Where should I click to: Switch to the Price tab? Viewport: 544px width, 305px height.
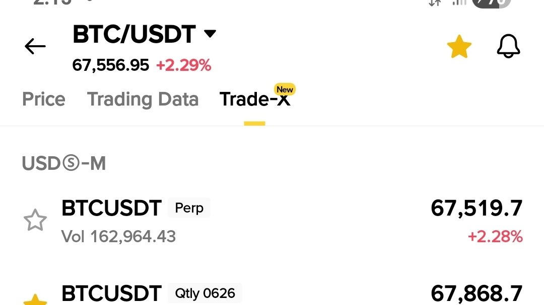(44, 99)
